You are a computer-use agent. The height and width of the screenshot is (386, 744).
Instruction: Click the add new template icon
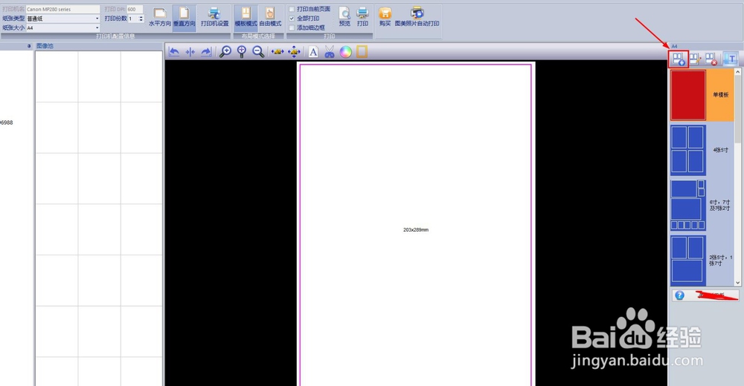click(x=679, y=59)
